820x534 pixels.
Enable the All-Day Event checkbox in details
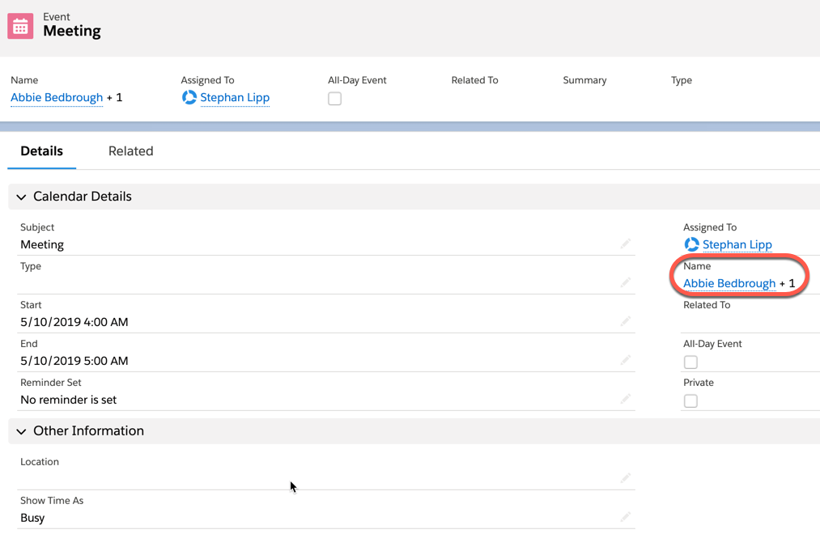690,362
